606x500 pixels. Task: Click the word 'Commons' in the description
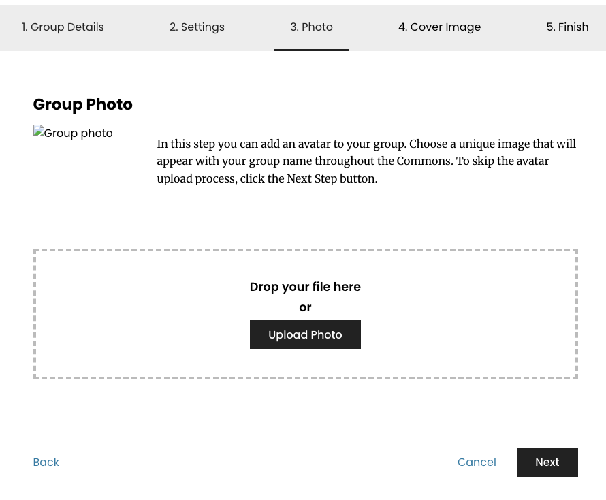pos(424,161)
